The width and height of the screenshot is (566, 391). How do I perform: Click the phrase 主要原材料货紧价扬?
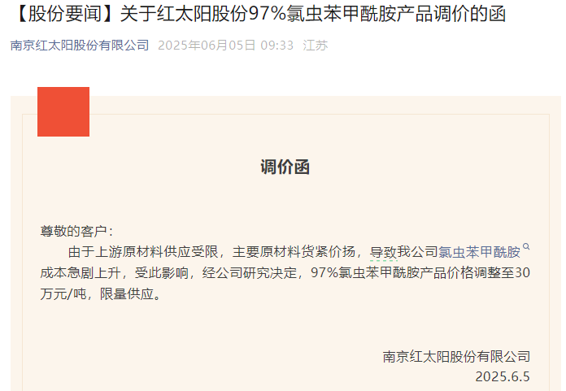pyautogui.click(x=294, y=252)
